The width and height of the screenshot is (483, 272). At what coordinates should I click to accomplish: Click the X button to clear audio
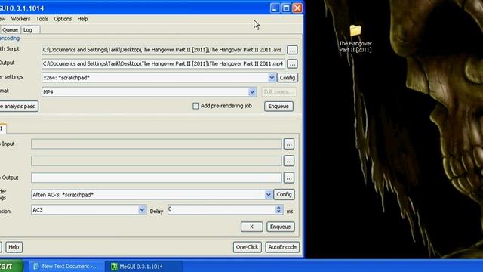coord(251,227)
